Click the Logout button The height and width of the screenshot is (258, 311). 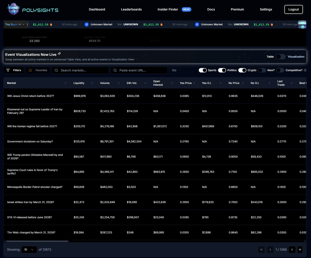pos(294,9)
